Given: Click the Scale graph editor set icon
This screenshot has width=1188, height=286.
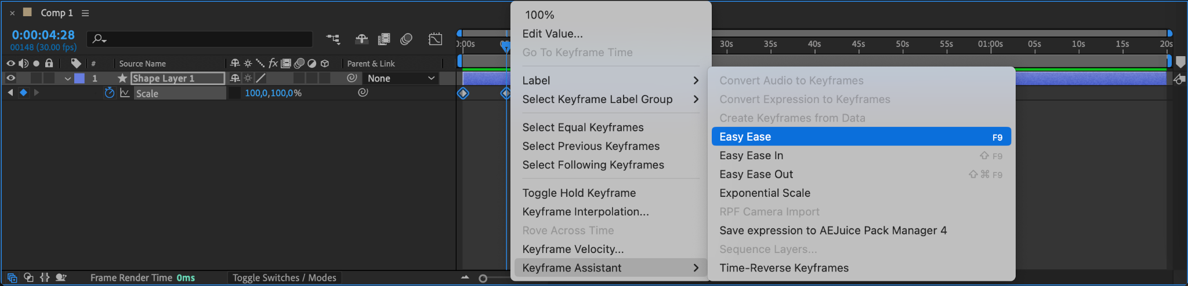Looking at the screenshot, I should click(125, 93).
